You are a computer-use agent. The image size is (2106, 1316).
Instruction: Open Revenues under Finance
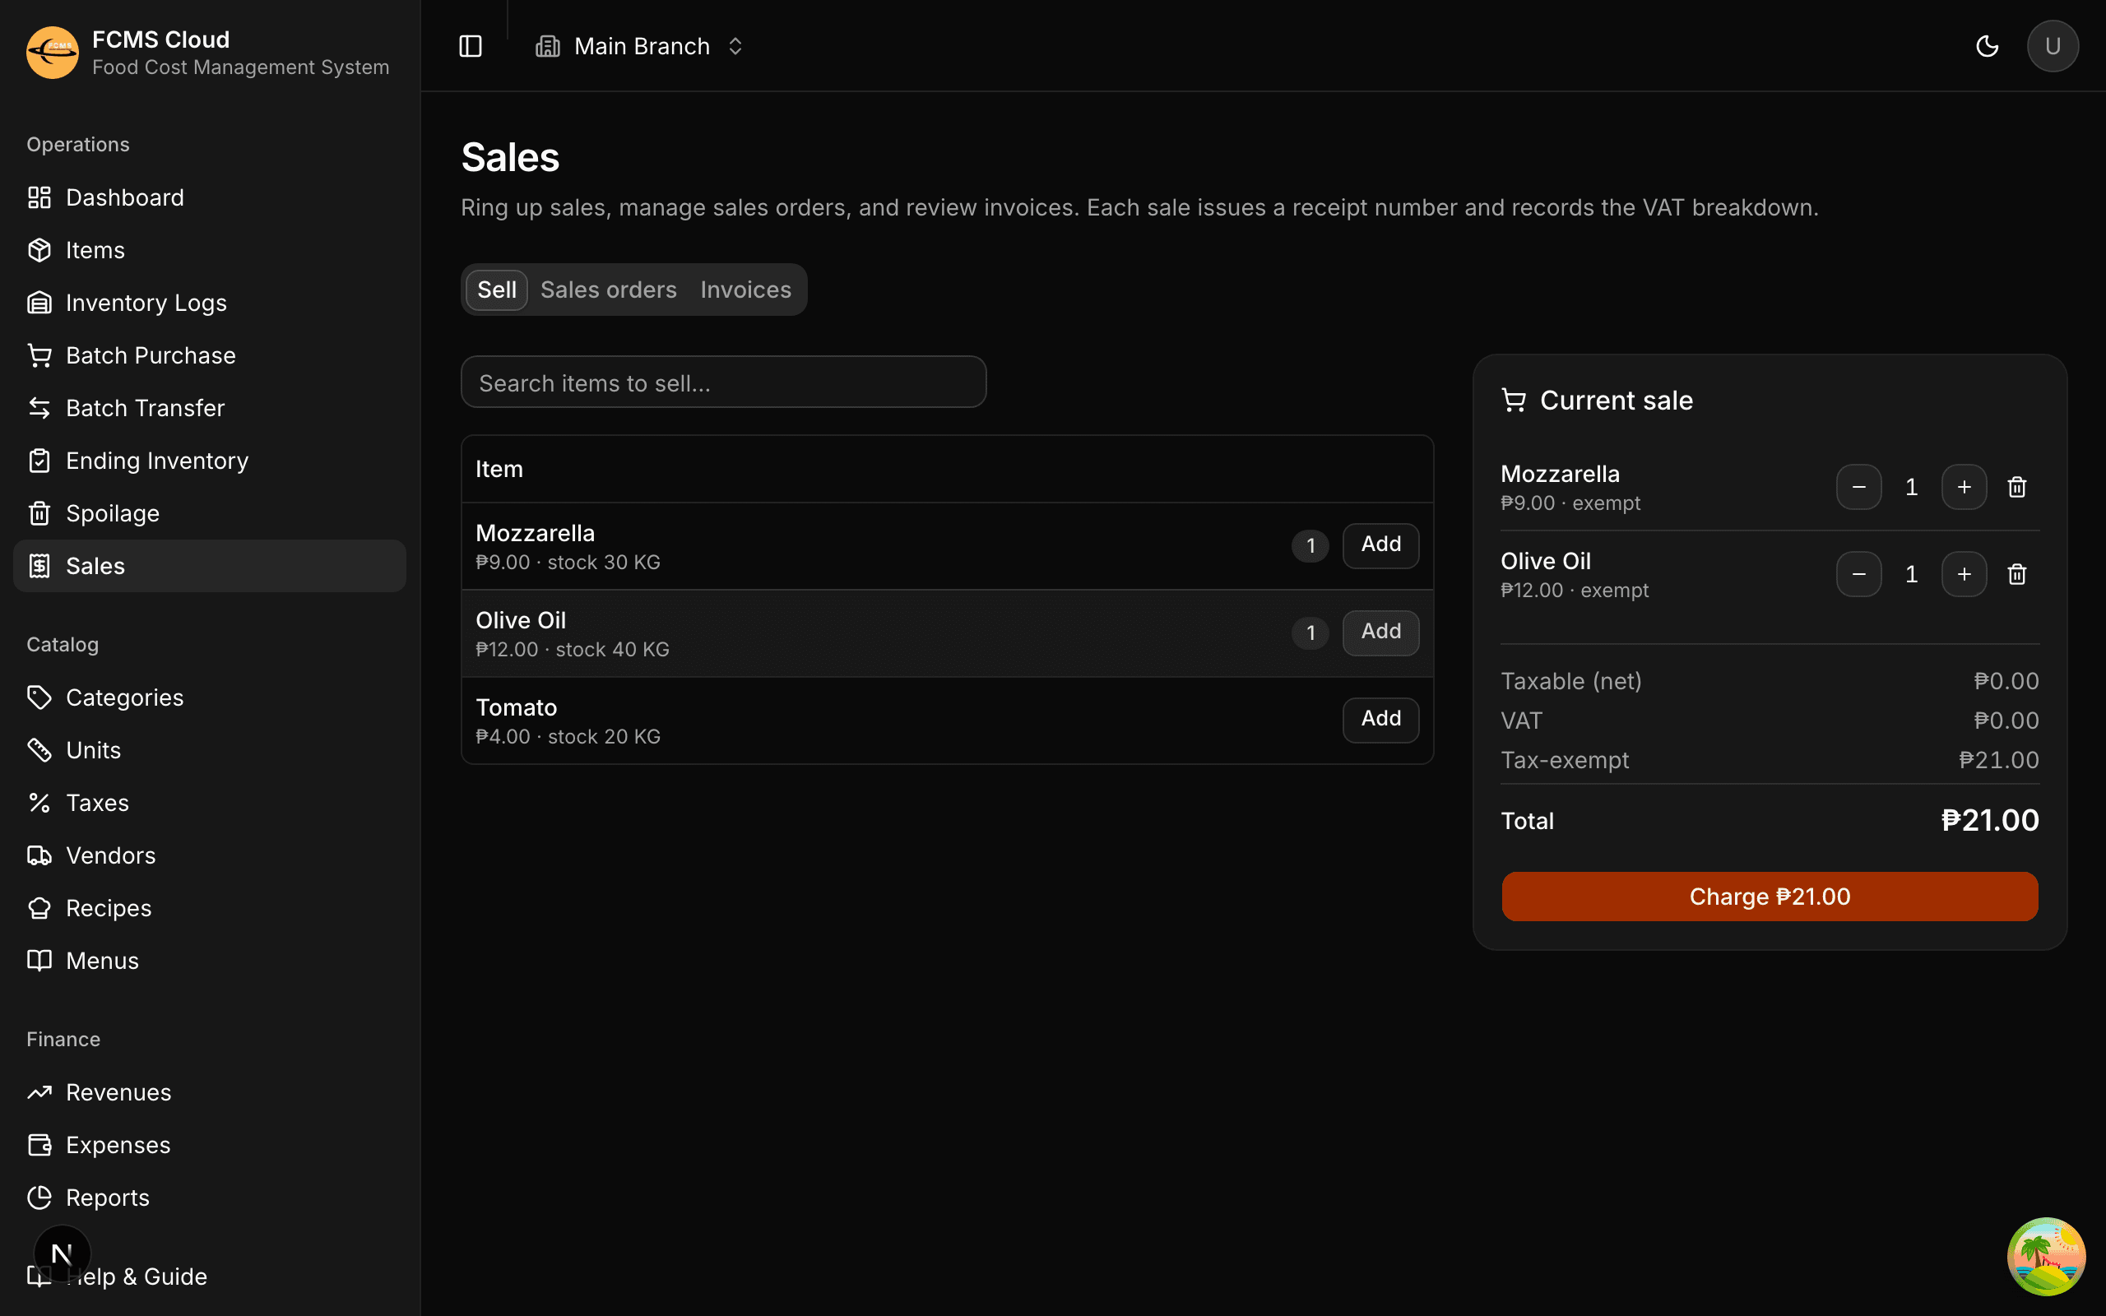[210, 1092]
